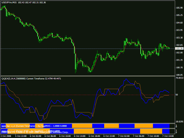Click the 6 Oct 18:00 time label
184x138 pixels.
[95, 136]
